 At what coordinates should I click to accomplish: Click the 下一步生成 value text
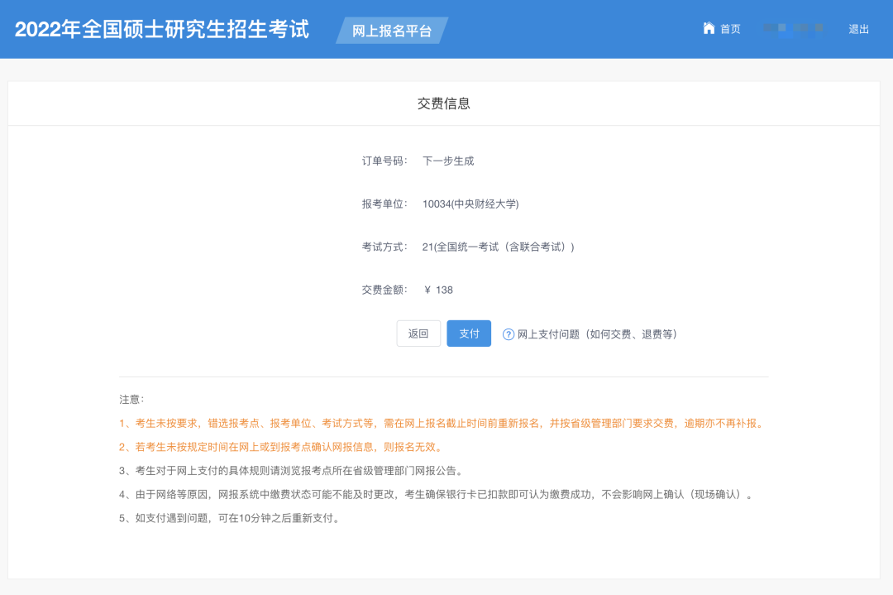coord(448,161)
